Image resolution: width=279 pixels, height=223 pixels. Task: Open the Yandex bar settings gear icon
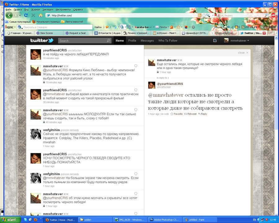[193, 27]
